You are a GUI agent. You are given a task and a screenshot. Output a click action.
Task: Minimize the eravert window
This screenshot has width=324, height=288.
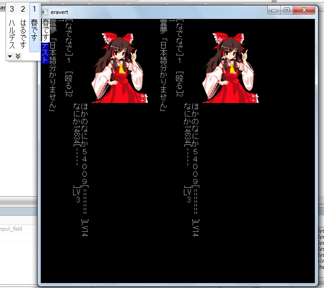[275, 10]
